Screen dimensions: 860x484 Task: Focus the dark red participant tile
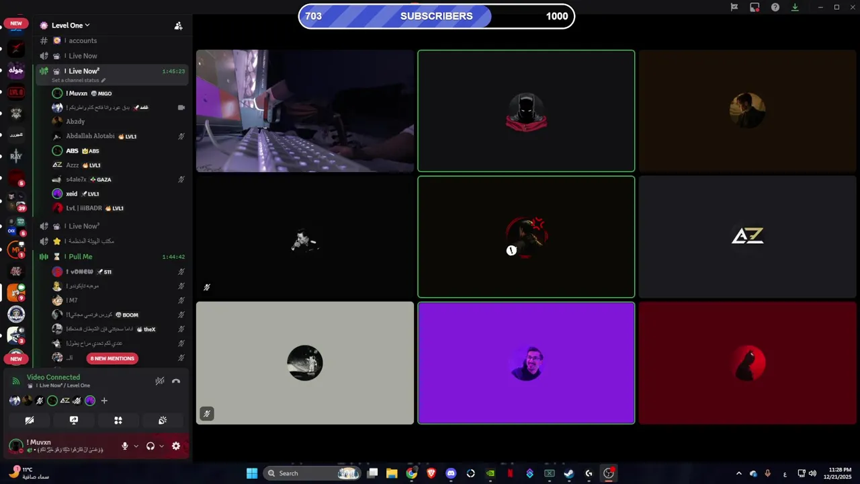pos(748,363)
